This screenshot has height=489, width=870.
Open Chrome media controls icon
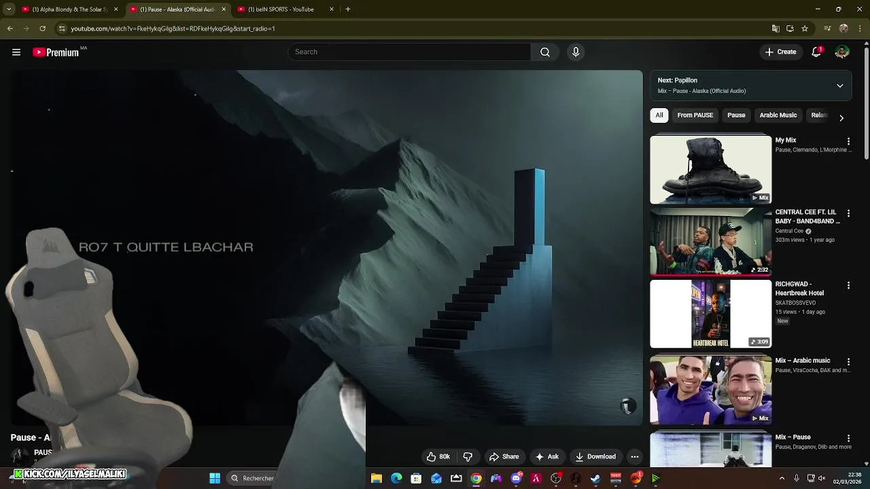coord(827,29)
